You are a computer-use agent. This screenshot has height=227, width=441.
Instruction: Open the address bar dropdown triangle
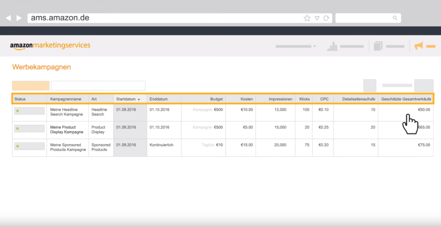(317, 18)
